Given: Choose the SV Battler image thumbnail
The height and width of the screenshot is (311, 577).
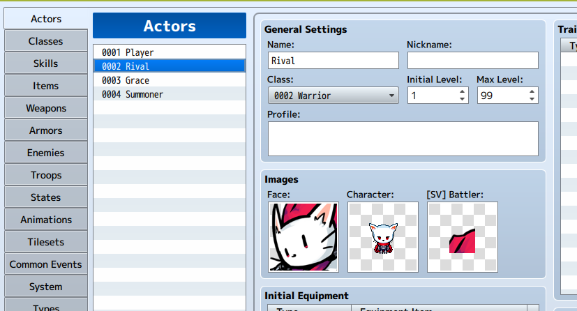Looking at the screenshot, I should pos(463,237).
